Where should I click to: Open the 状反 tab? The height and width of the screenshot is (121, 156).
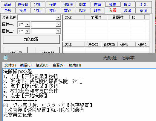click(38, 10)
